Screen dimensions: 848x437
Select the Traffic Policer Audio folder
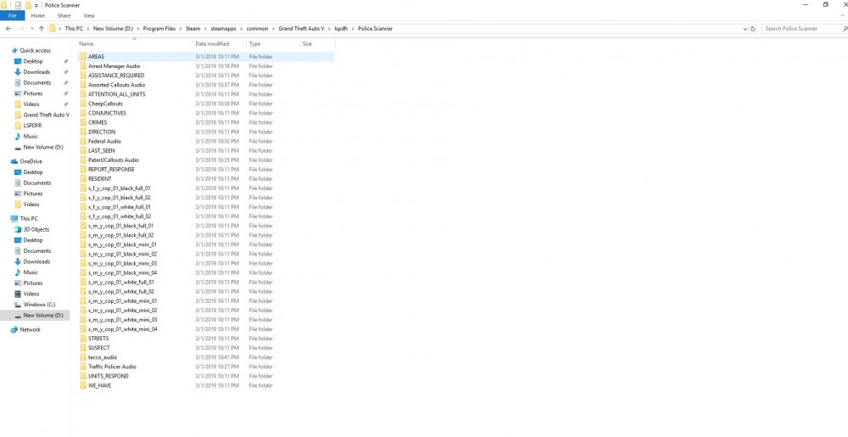pos(112,367)
